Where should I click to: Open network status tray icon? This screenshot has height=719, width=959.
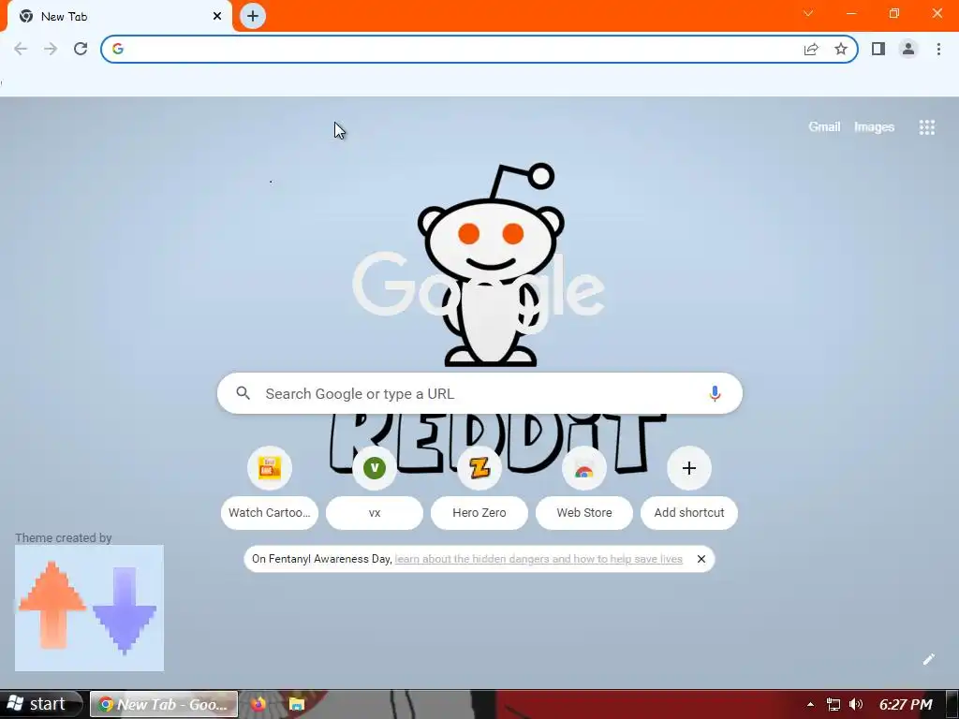833,704
